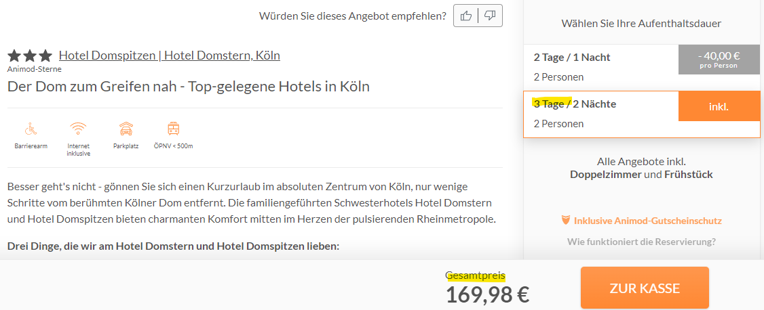Open the Hotel Domspitzen | Hotel Domstern link
Image resolution: width=764 pixels, height=310 pixels.
pos(170,56)
